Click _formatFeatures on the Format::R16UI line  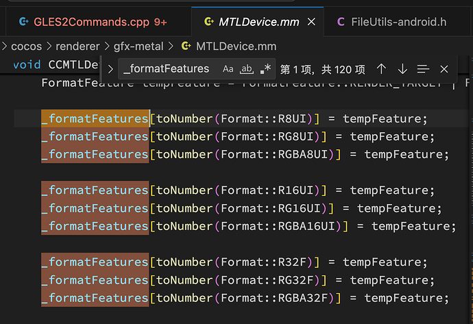95,190
